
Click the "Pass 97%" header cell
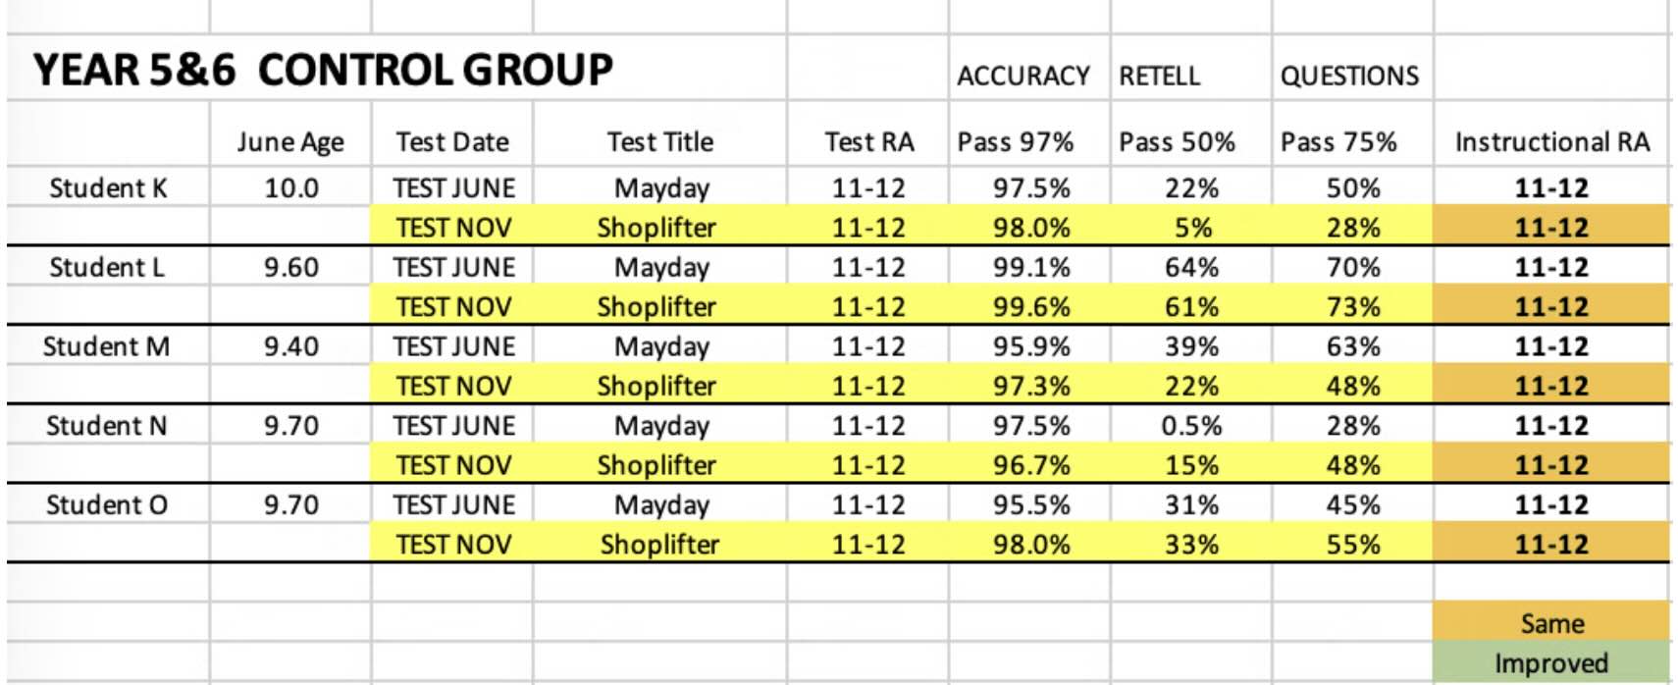[1016, 142]
